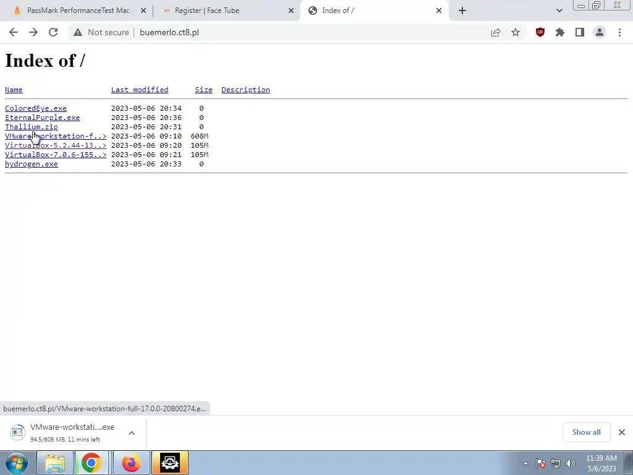
Task: Open Chrome from the taskbar
Action: [91, 463]
